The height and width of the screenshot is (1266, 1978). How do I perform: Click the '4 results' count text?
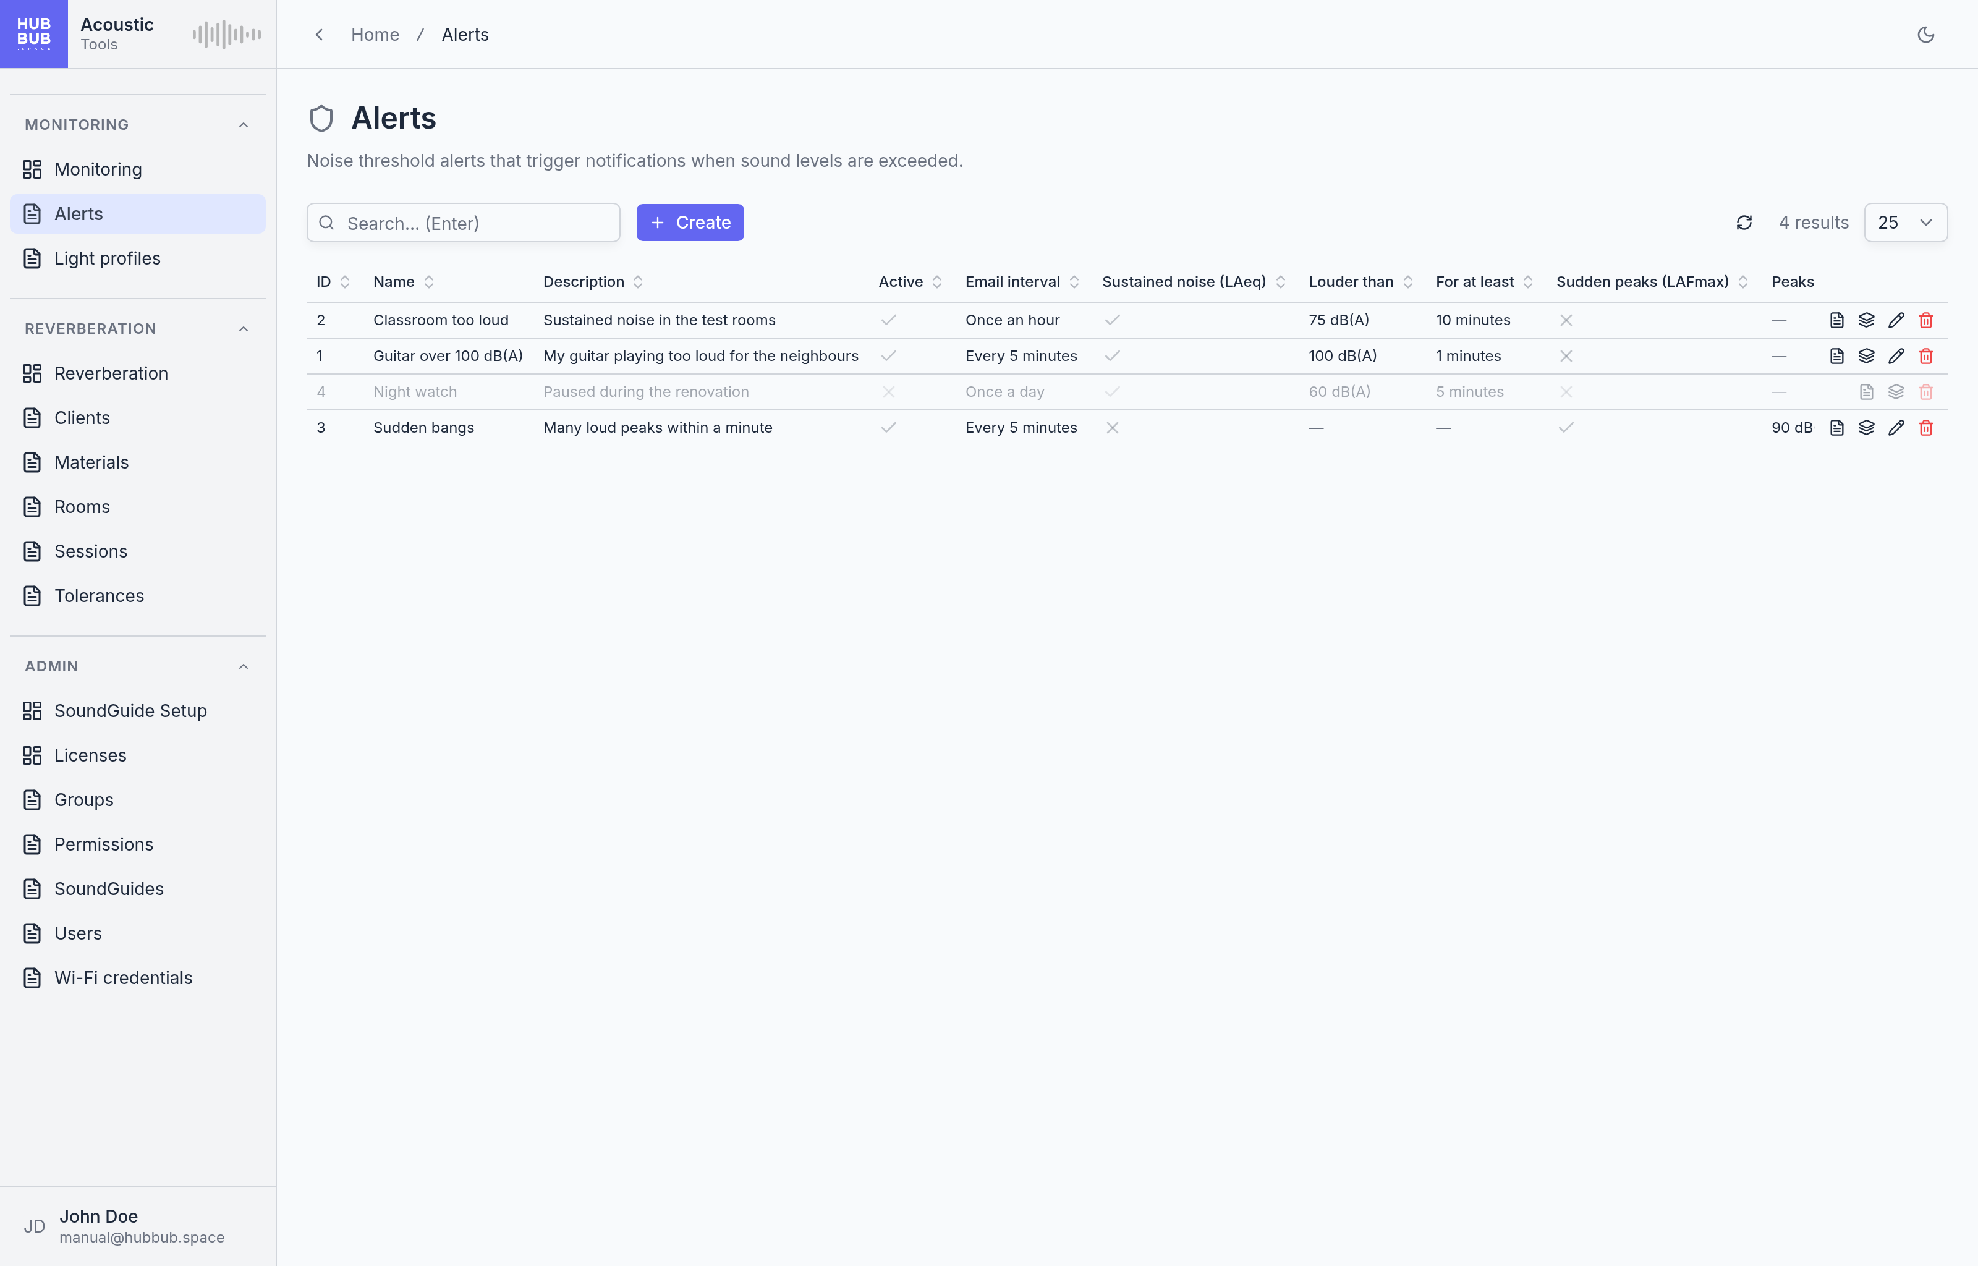click(1814, 223)
